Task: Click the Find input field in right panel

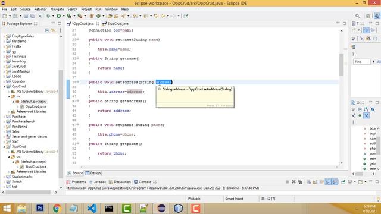Action: tap(362, 62)
